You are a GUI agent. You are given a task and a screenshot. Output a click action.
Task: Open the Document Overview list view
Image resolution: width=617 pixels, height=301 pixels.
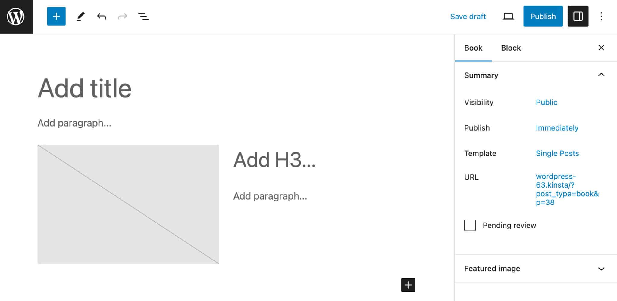click(x=143, y=16)
